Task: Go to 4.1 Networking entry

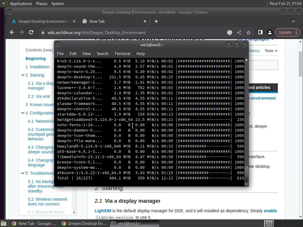Action: (41, 121)
